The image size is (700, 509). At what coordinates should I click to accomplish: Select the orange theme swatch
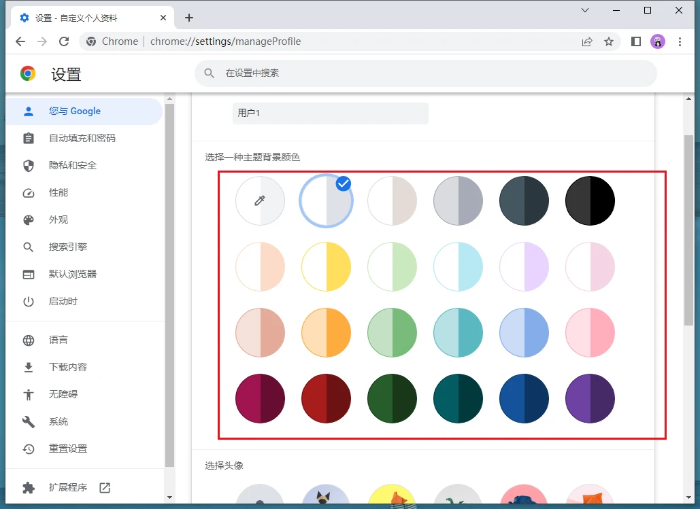[x=326, y=333]
